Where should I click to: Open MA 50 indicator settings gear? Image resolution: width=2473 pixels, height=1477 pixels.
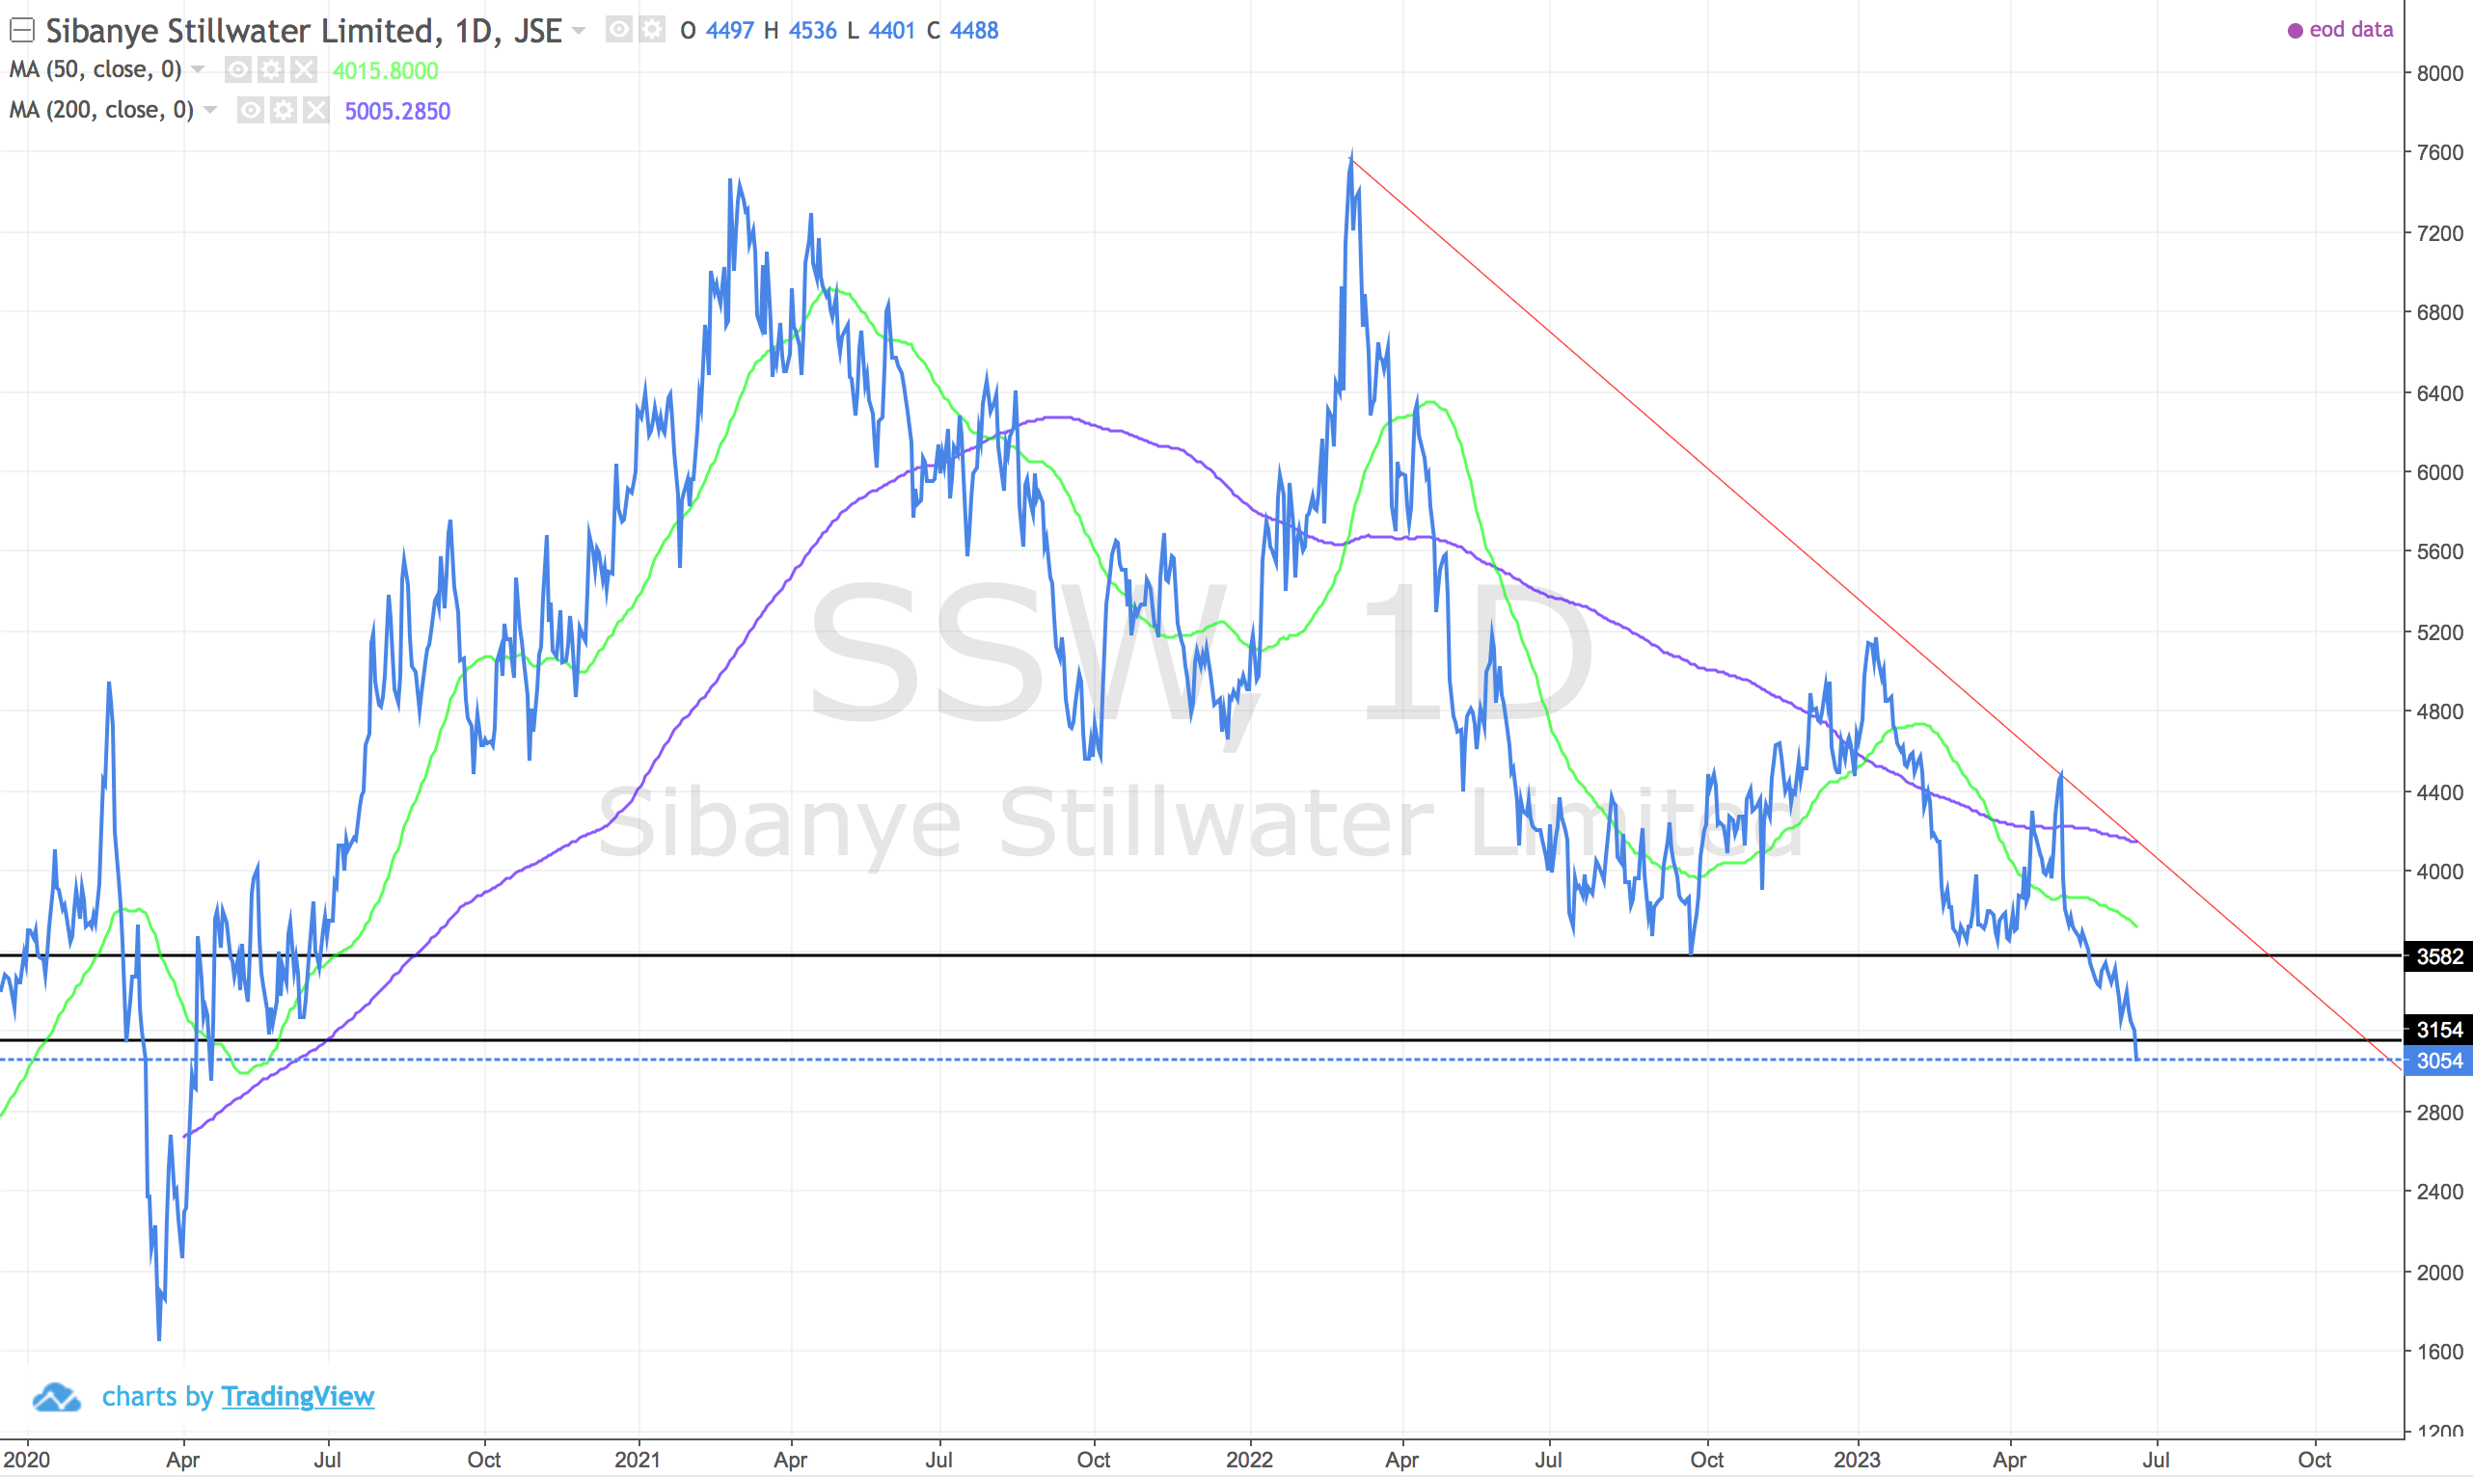[x=271, y=69]
